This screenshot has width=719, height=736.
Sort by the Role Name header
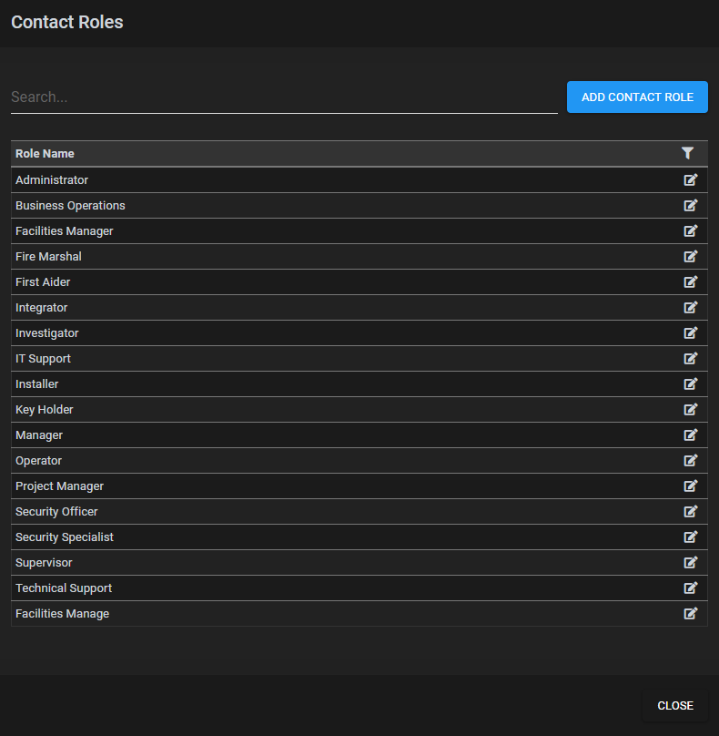point(45,154)
